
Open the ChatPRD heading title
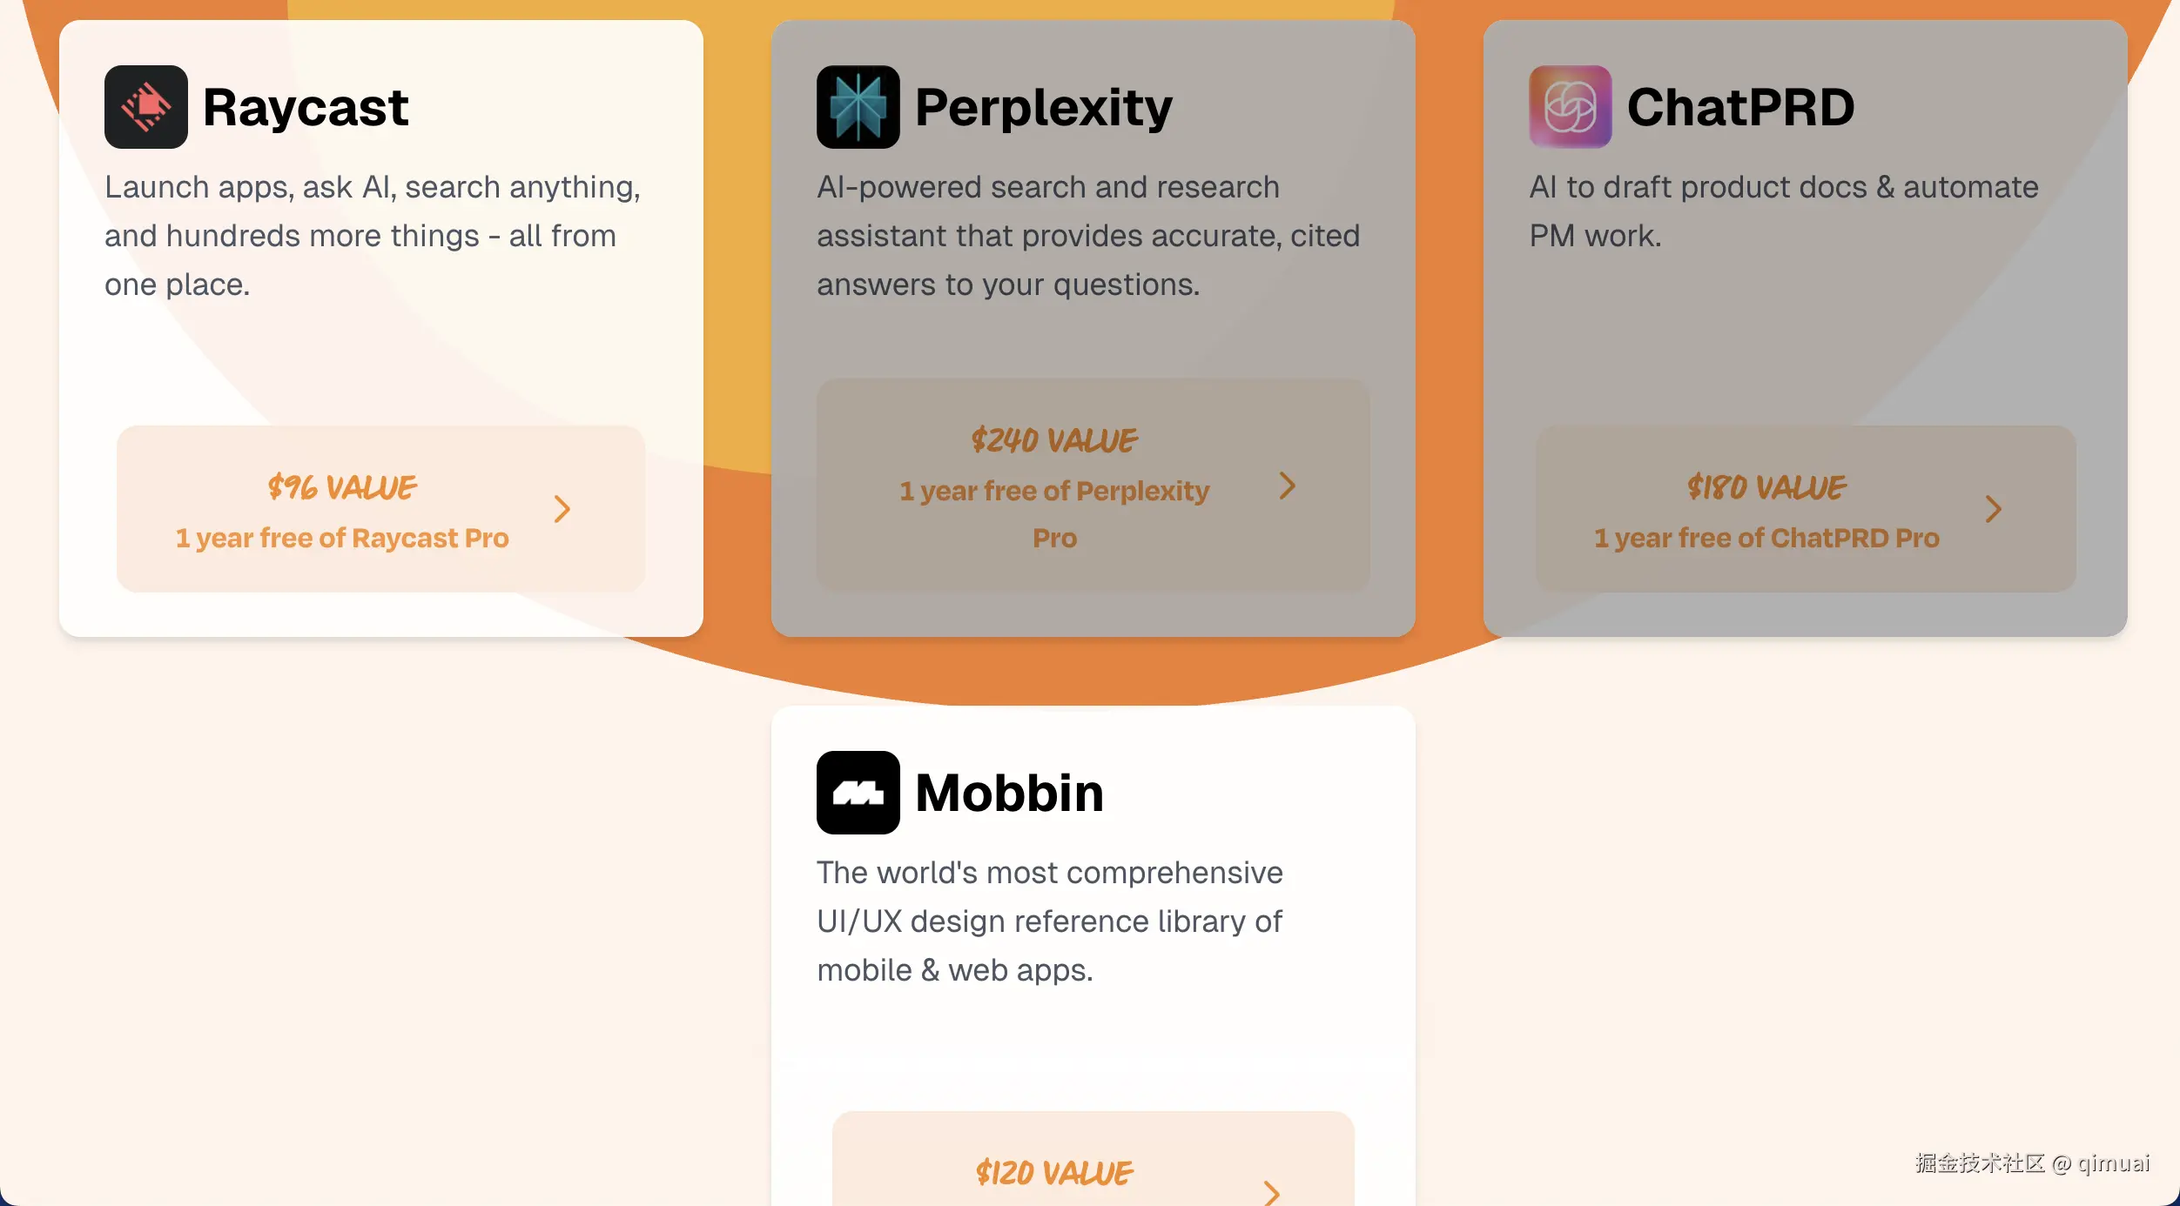[1740, 107]
